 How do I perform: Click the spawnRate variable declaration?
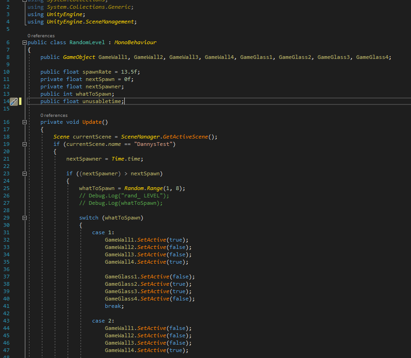tap(90, 72)
